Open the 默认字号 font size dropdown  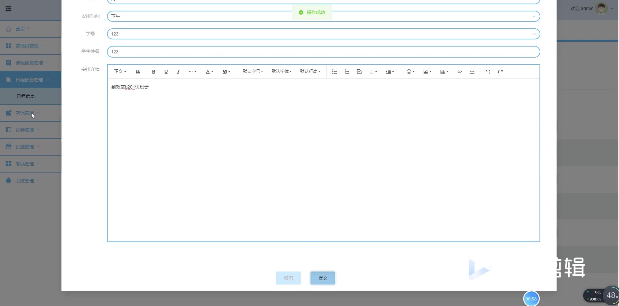pyautogui.click(x=253, y=72)
